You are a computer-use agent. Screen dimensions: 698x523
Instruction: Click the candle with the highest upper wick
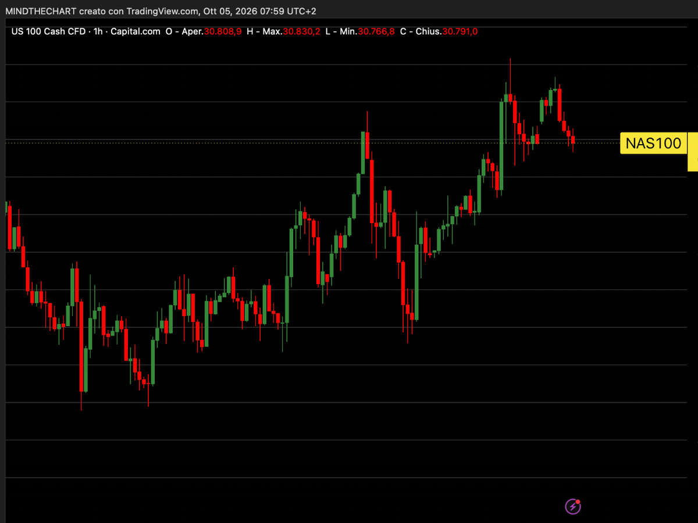click(x=510, y=97)
